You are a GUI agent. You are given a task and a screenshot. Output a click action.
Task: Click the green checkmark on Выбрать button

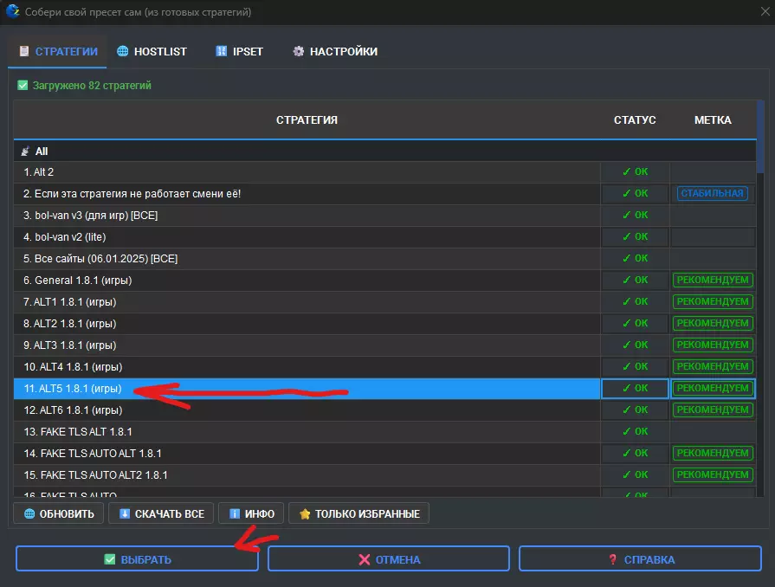point(109,559)
